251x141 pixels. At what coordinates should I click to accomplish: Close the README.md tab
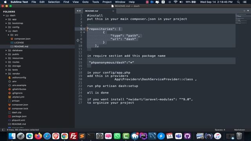click(113, 11)
